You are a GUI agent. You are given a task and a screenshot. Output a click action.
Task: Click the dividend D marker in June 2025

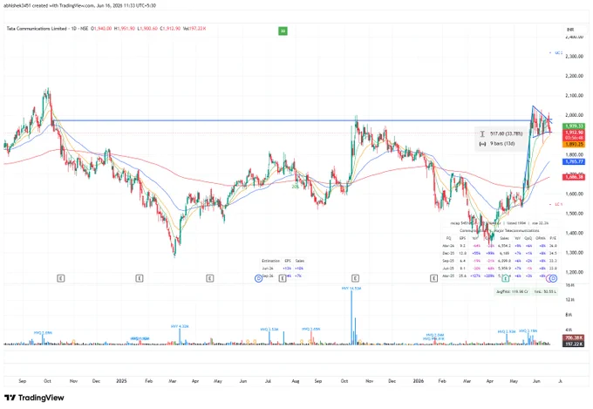click(259, 278)
